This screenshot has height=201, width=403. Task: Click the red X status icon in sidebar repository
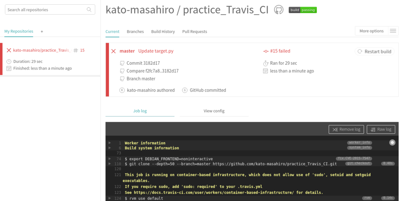coord(9,50)
